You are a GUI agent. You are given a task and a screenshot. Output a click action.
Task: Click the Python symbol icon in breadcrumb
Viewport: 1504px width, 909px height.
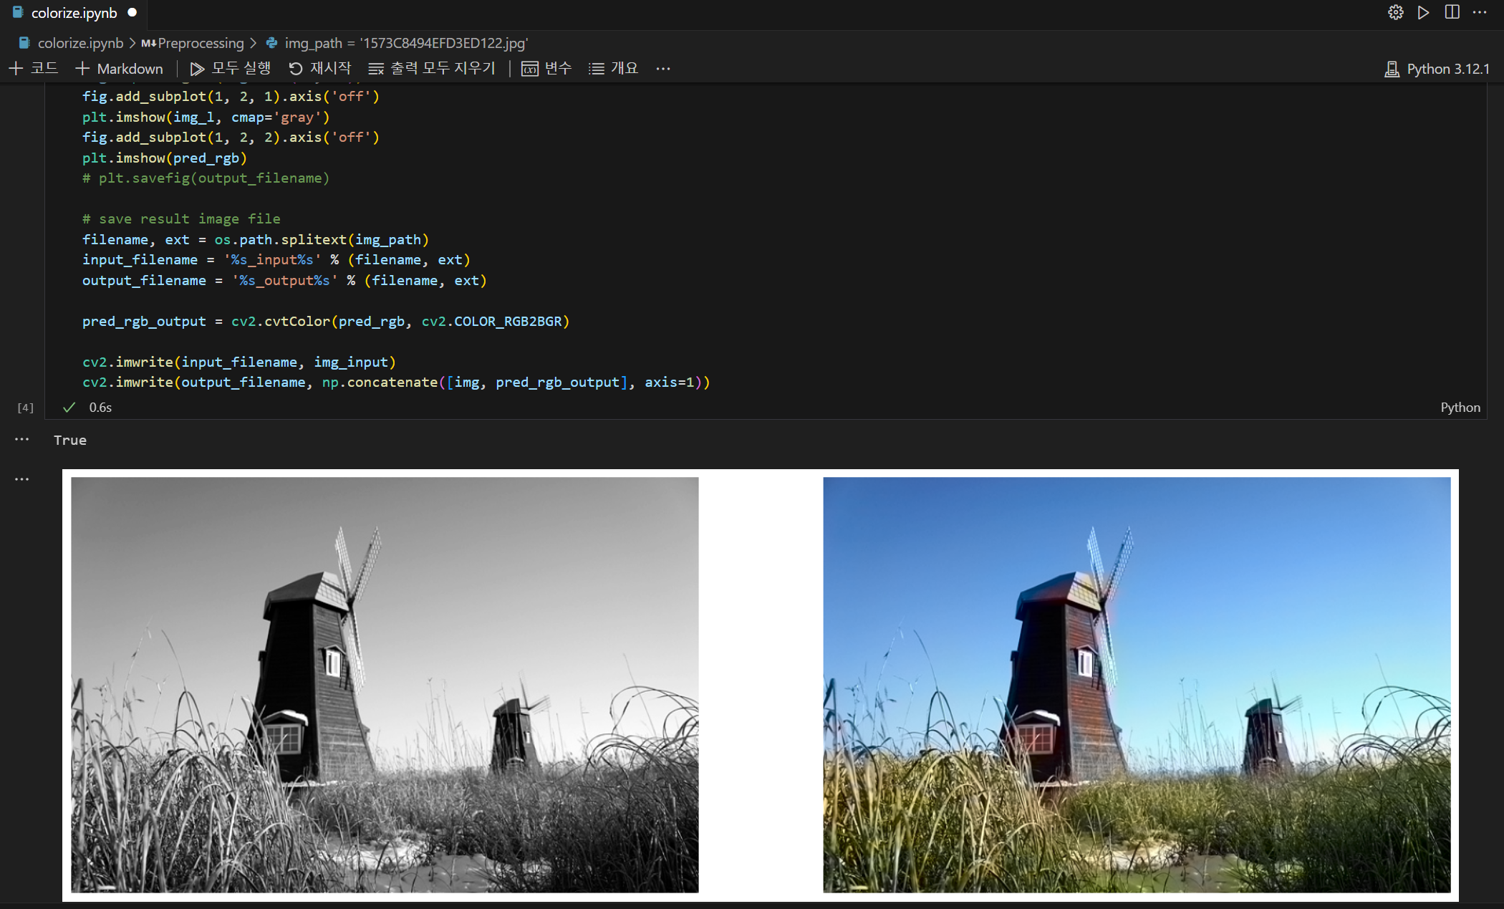(x=271, y=43)
